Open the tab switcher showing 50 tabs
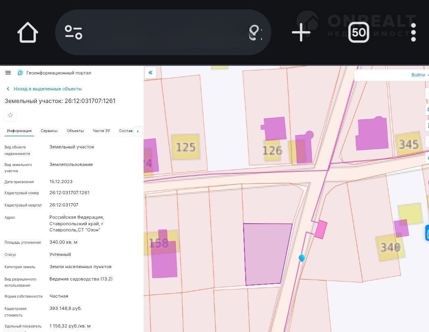 [x=358, y=33]
